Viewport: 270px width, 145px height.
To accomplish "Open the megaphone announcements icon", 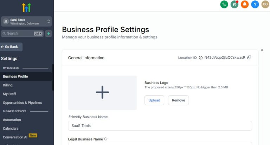I will pos(234,4).
